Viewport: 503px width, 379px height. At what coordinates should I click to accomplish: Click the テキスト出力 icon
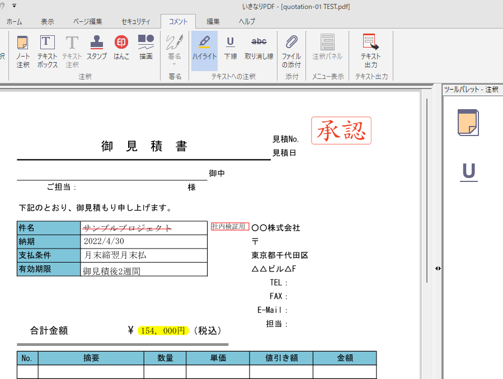(369, 50)
